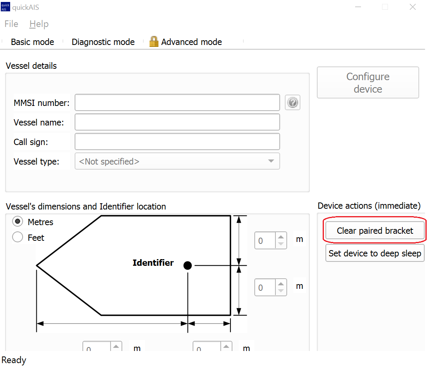Screen dimensions: 427x367
Task: Open the File menu
Action: point(11,24)
